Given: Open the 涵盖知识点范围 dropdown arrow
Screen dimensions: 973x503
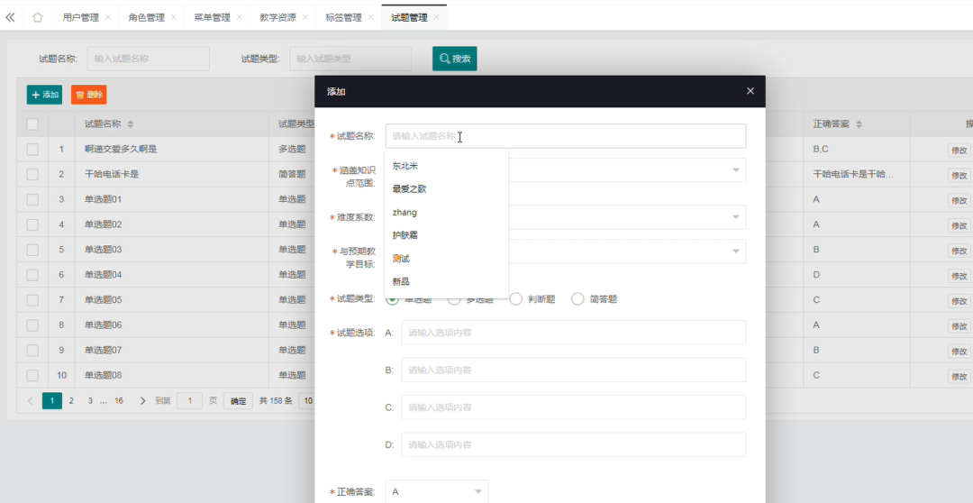Looking at the screenshot, I should pos(736,170).
